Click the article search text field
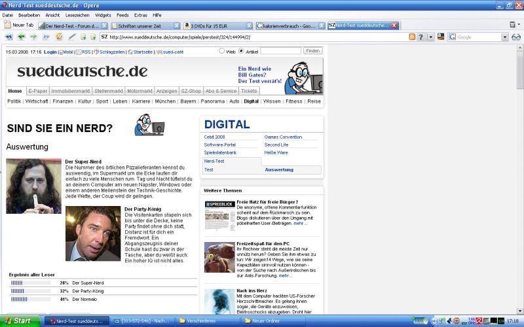The height and width of the screenshot is (327, 524). [x=281, y=51]
